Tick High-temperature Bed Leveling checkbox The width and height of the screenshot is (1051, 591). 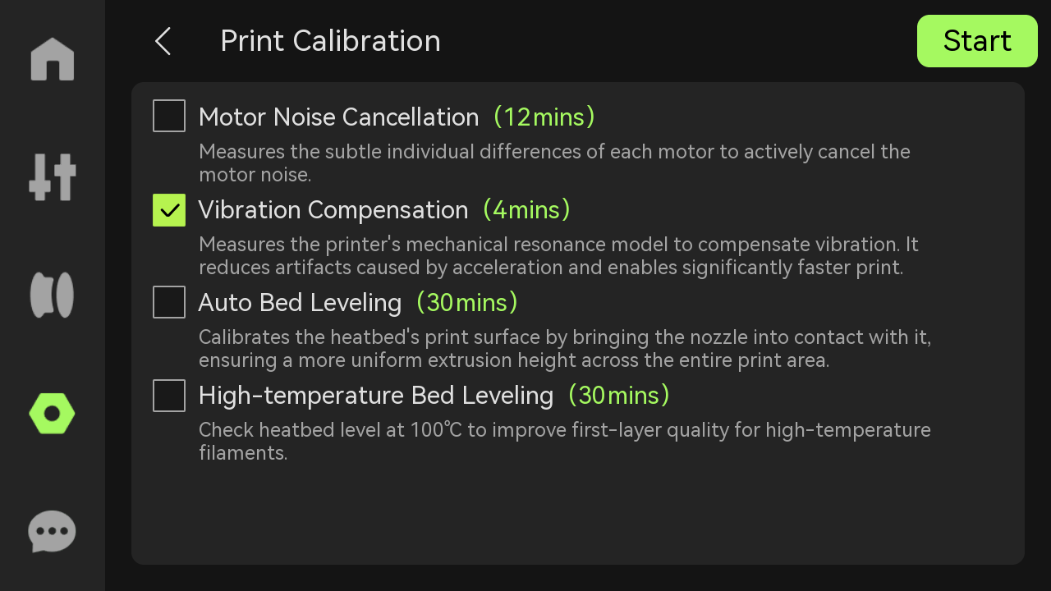click(x=169, y=396)
